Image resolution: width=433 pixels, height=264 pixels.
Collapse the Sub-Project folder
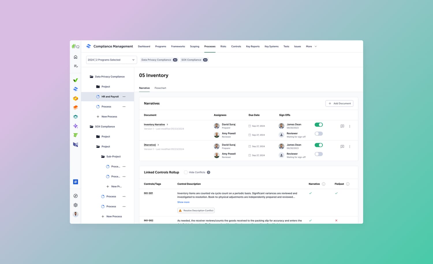click(x=103, y=157)
